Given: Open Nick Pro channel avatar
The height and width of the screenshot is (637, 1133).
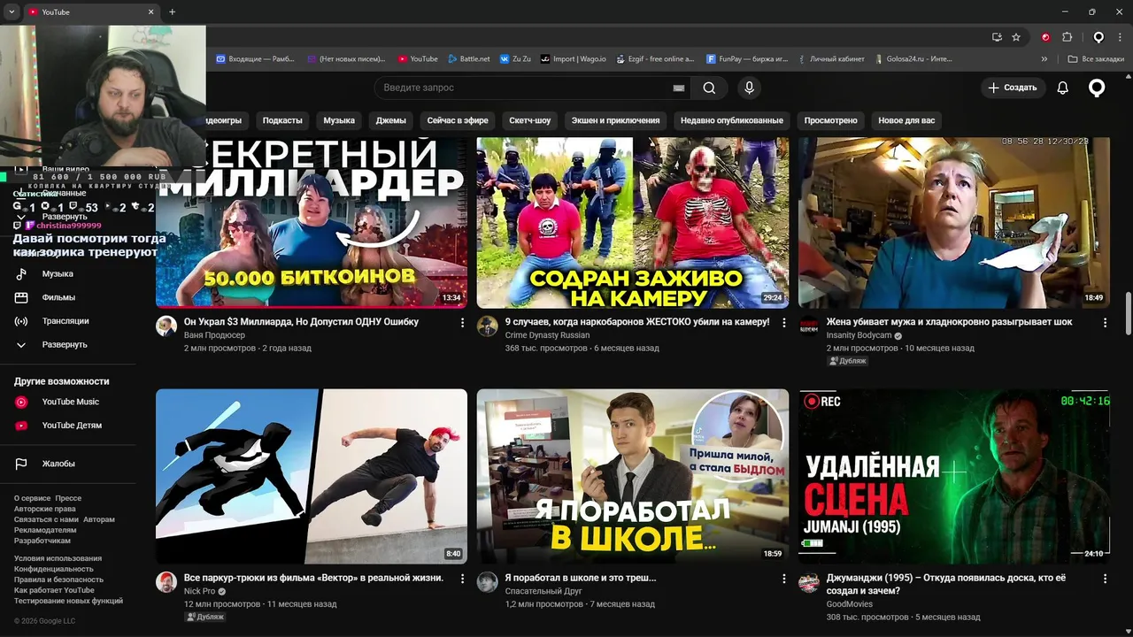Looking at the screenshot, I should coord(166,582).
